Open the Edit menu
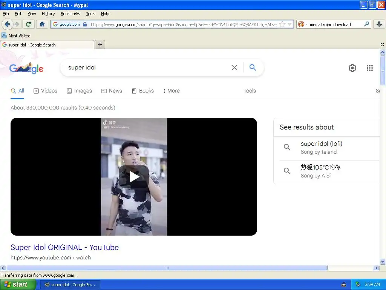Screen dimensions: 386x290 (x=18, y=14)
